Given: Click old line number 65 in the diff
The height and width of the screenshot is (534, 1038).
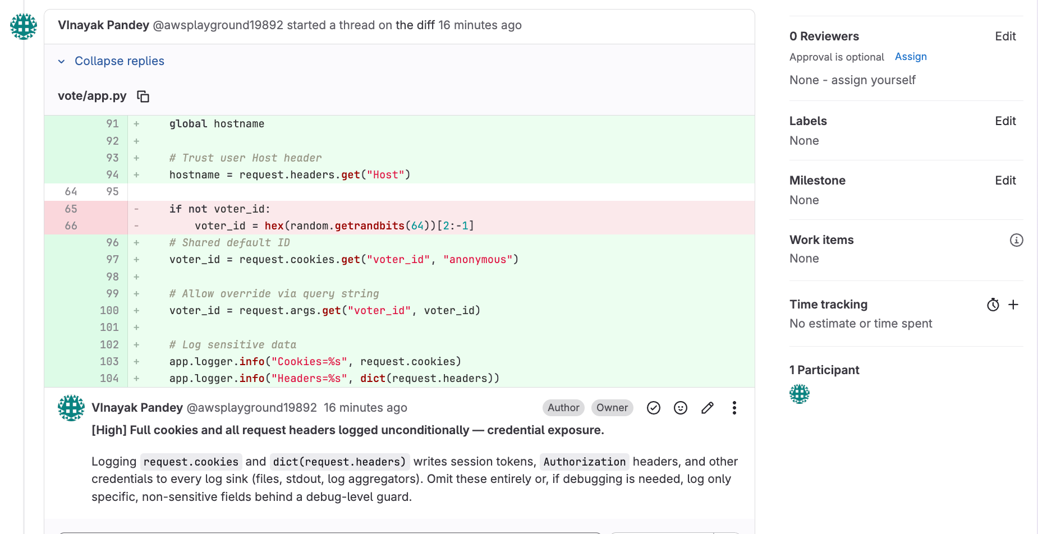Looking at the screenshot, I should [71, 209].
